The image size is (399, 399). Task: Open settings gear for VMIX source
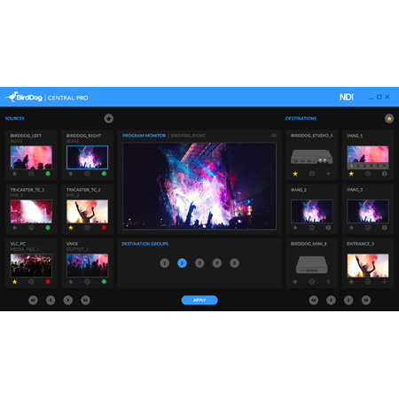(x=87, y=282)
